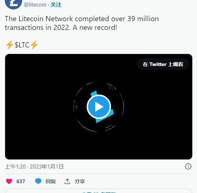Click the lightning bolt emoji before $LTC

point(10,45)
